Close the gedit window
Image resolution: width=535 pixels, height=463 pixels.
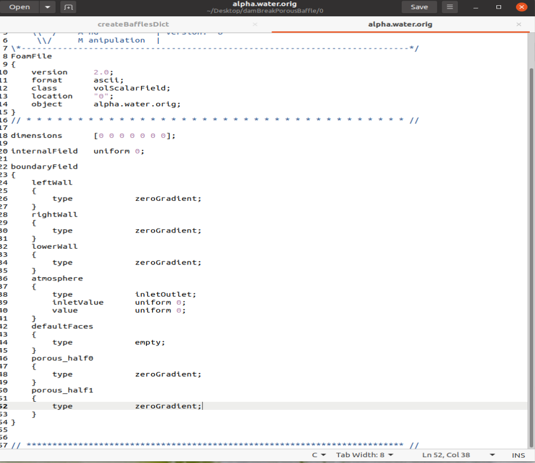(x=521, y=7)
